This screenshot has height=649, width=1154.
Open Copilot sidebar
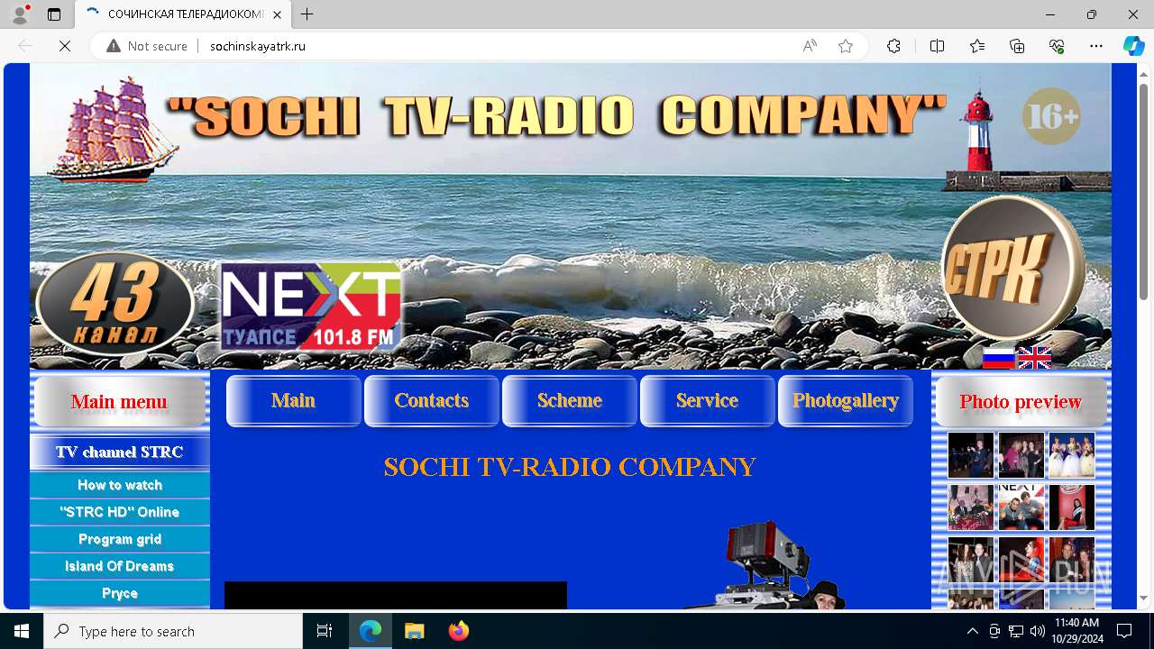tap(1133, 46)
